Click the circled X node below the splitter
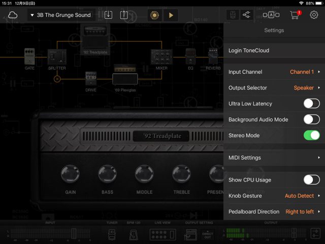Viewport: 325px width, 244px height. (x=57, y=79)
